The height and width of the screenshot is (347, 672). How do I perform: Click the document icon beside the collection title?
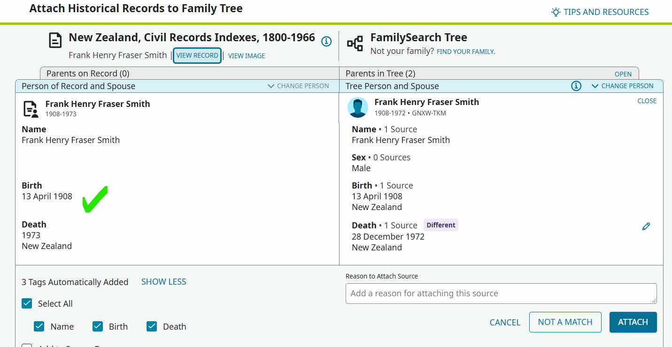coord(55,41)
